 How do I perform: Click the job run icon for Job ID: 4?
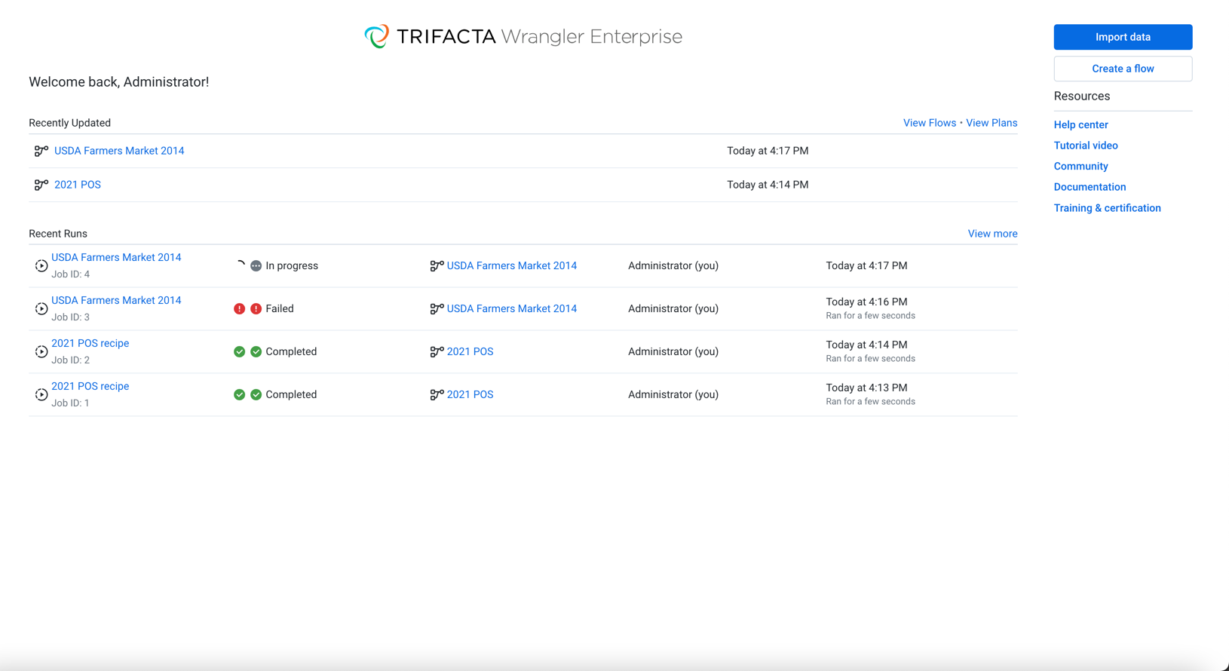click(41, 265)
